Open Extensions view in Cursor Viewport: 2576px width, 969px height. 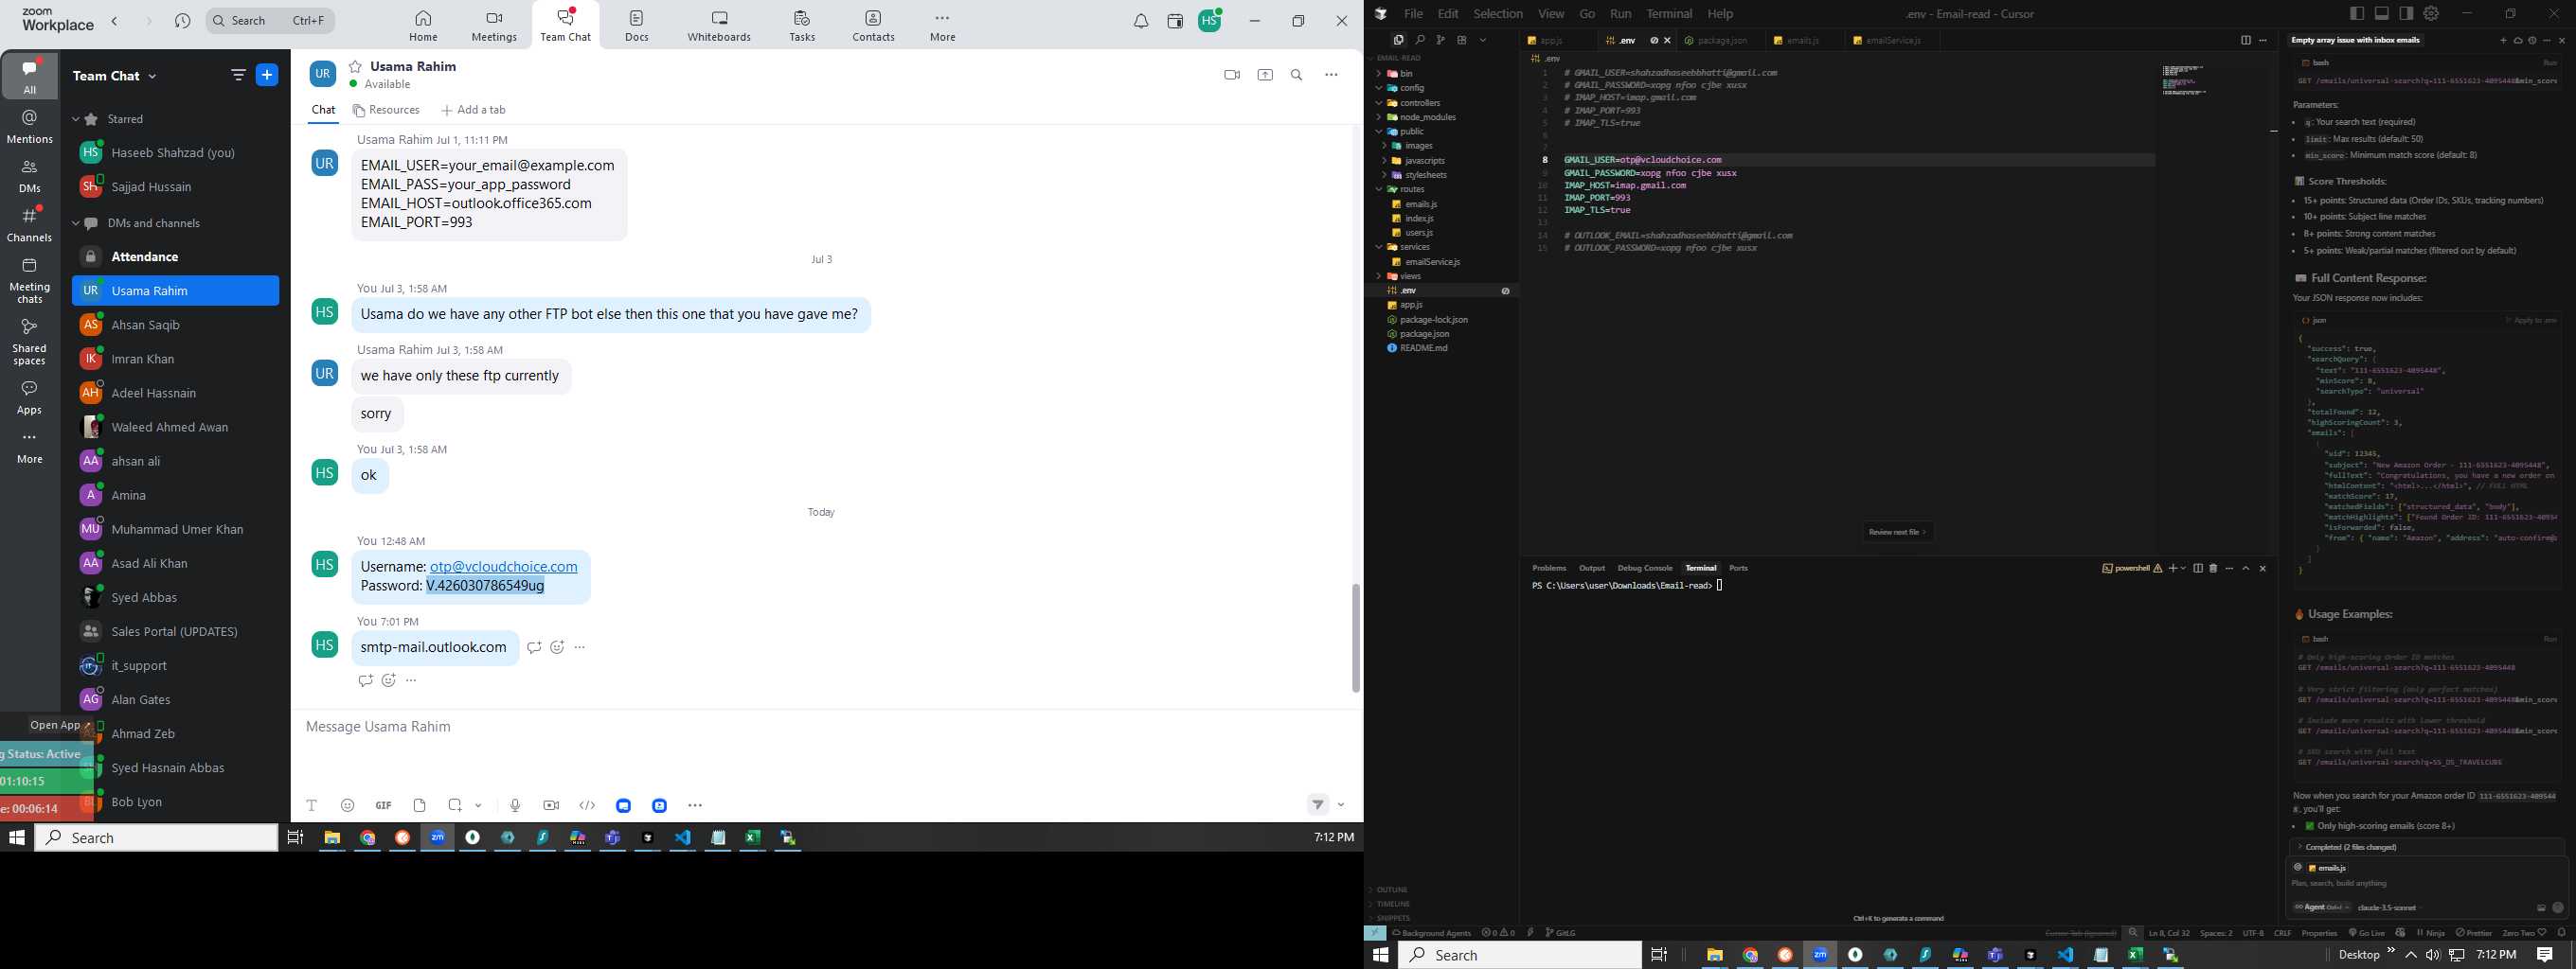click(1462, 40)
